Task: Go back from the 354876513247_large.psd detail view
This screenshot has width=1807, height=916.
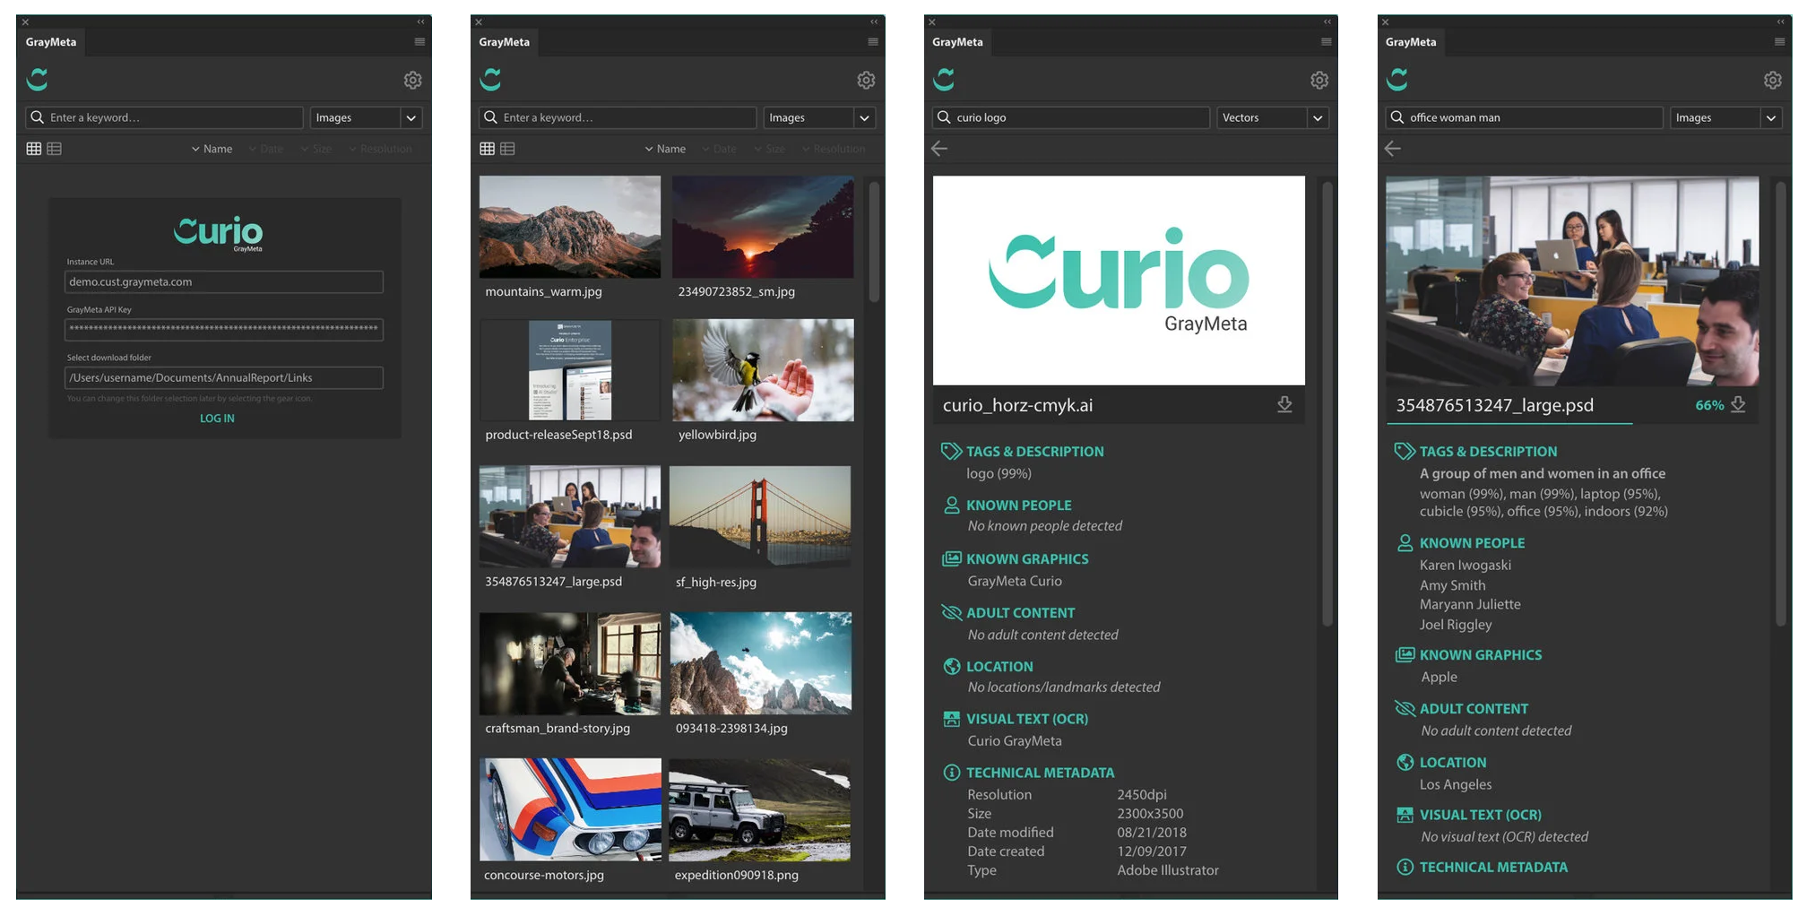Action: point(1393,149)
